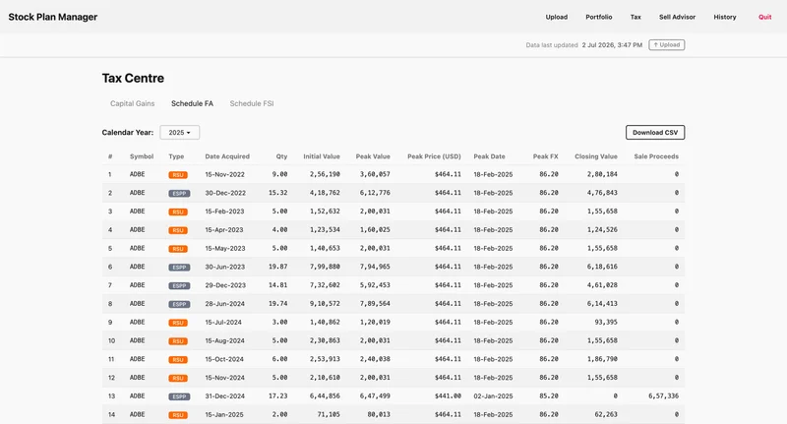
Task: Click the RSU badge for 15-Aug-2024
Action: click(x=178, y=341)
